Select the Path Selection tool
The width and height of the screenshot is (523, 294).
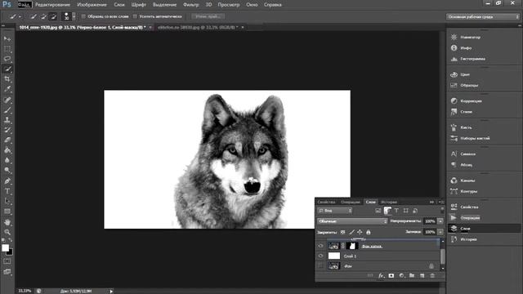click(7, 201)
